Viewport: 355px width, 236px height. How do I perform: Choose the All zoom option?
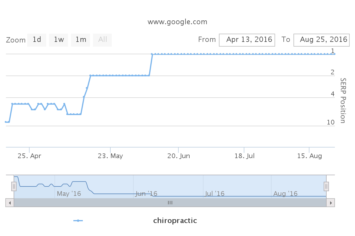coord(102,40)
